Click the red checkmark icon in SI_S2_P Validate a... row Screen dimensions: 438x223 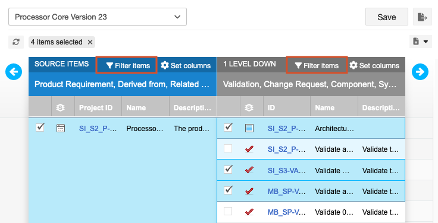(x=249, y=149)
